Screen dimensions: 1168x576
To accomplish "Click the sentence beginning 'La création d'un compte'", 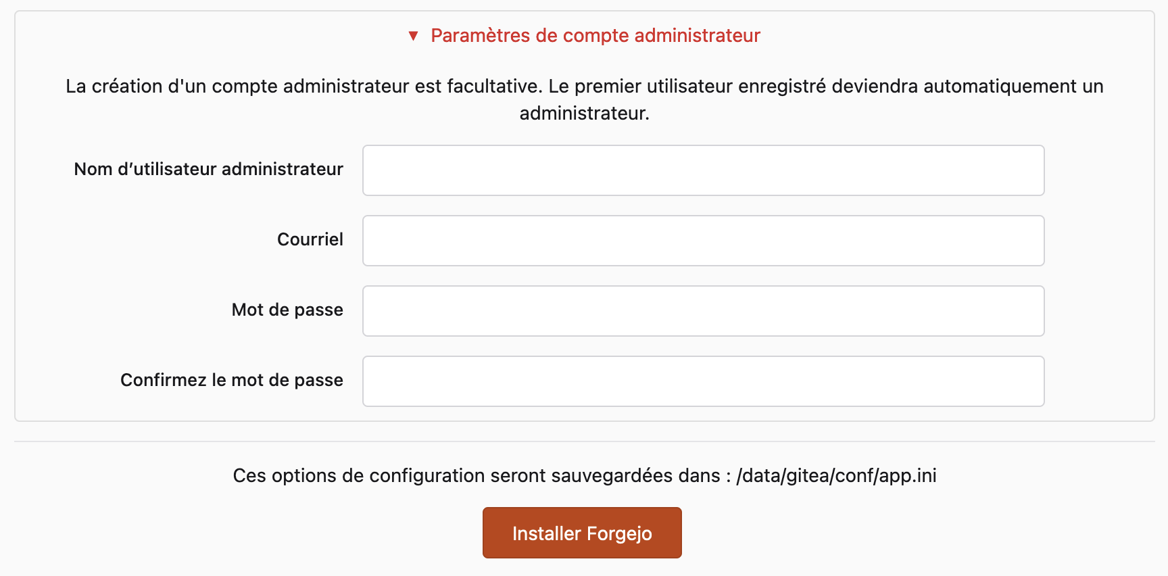I will pos(304,87).
